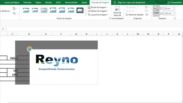
Task: Click the change picture icon in Ajustar
Action: [15, 8]
